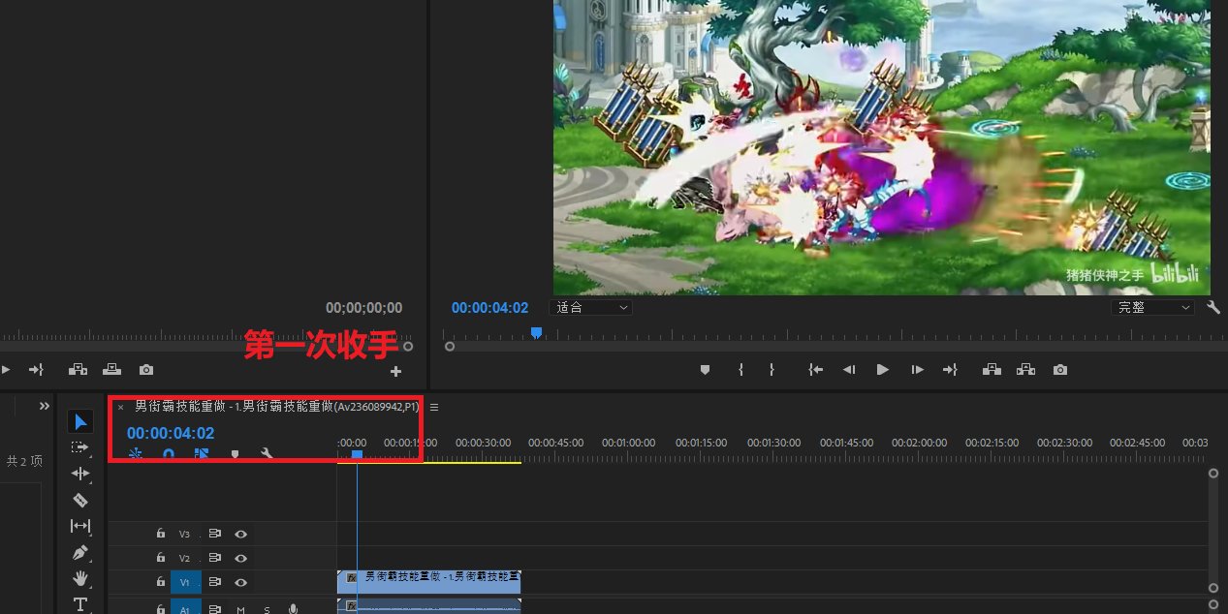The width and height of the screenshot is (1228, 614).
Task: Export a frame from the Source monitor
Action: [x=146, y=370]
